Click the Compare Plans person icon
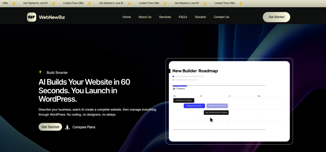Image resolution: width=326 pixels, height=152 pixels. coord(67,127)
